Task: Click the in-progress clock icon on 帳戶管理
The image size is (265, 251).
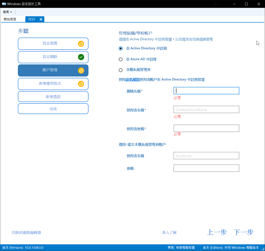Action: [x=81, y=70]
